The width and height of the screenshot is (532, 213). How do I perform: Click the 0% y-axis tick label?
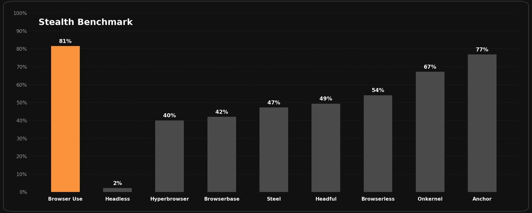[23, 192]
